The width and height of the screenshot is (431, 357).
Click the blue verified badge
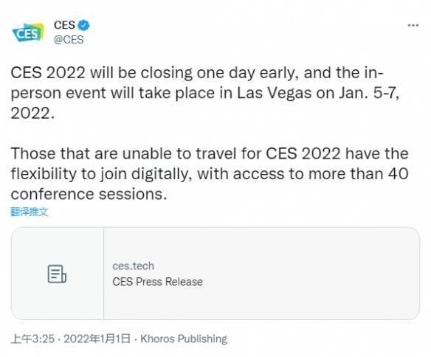83,25
